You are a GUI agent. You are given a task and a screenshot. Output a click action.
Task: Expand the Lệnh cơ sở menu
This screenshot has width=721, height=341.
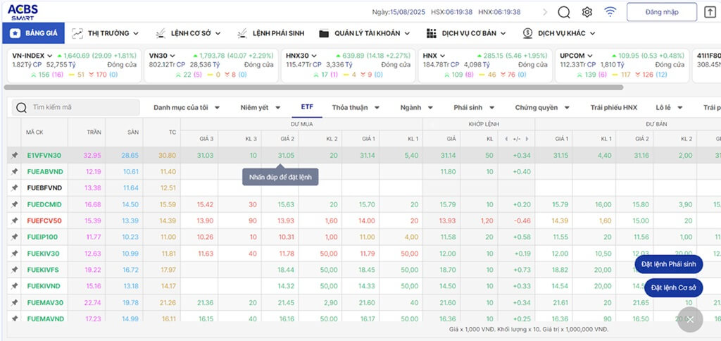pyautogui.click(x=188, y=33)
